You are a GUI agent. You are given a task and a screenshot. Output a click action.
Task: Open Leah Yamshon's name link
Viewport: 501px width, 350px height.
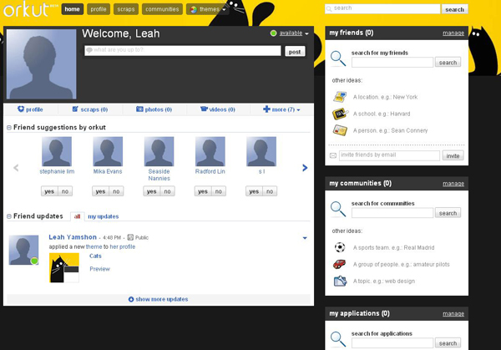click(x=73, y=237)
